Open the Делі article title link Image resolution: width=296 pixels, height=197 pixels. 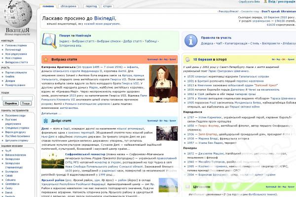(45, 129)
